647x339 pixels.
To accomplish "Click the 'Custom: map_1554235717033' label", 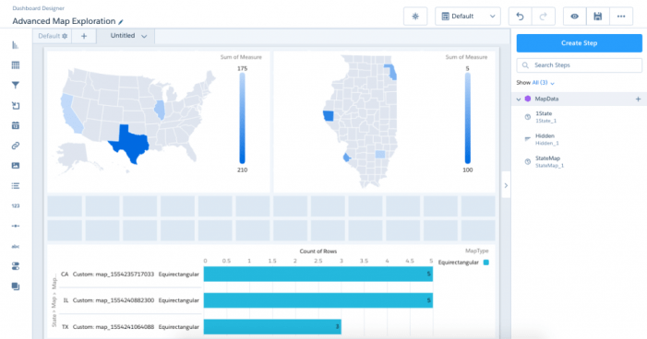I will 114,275.
